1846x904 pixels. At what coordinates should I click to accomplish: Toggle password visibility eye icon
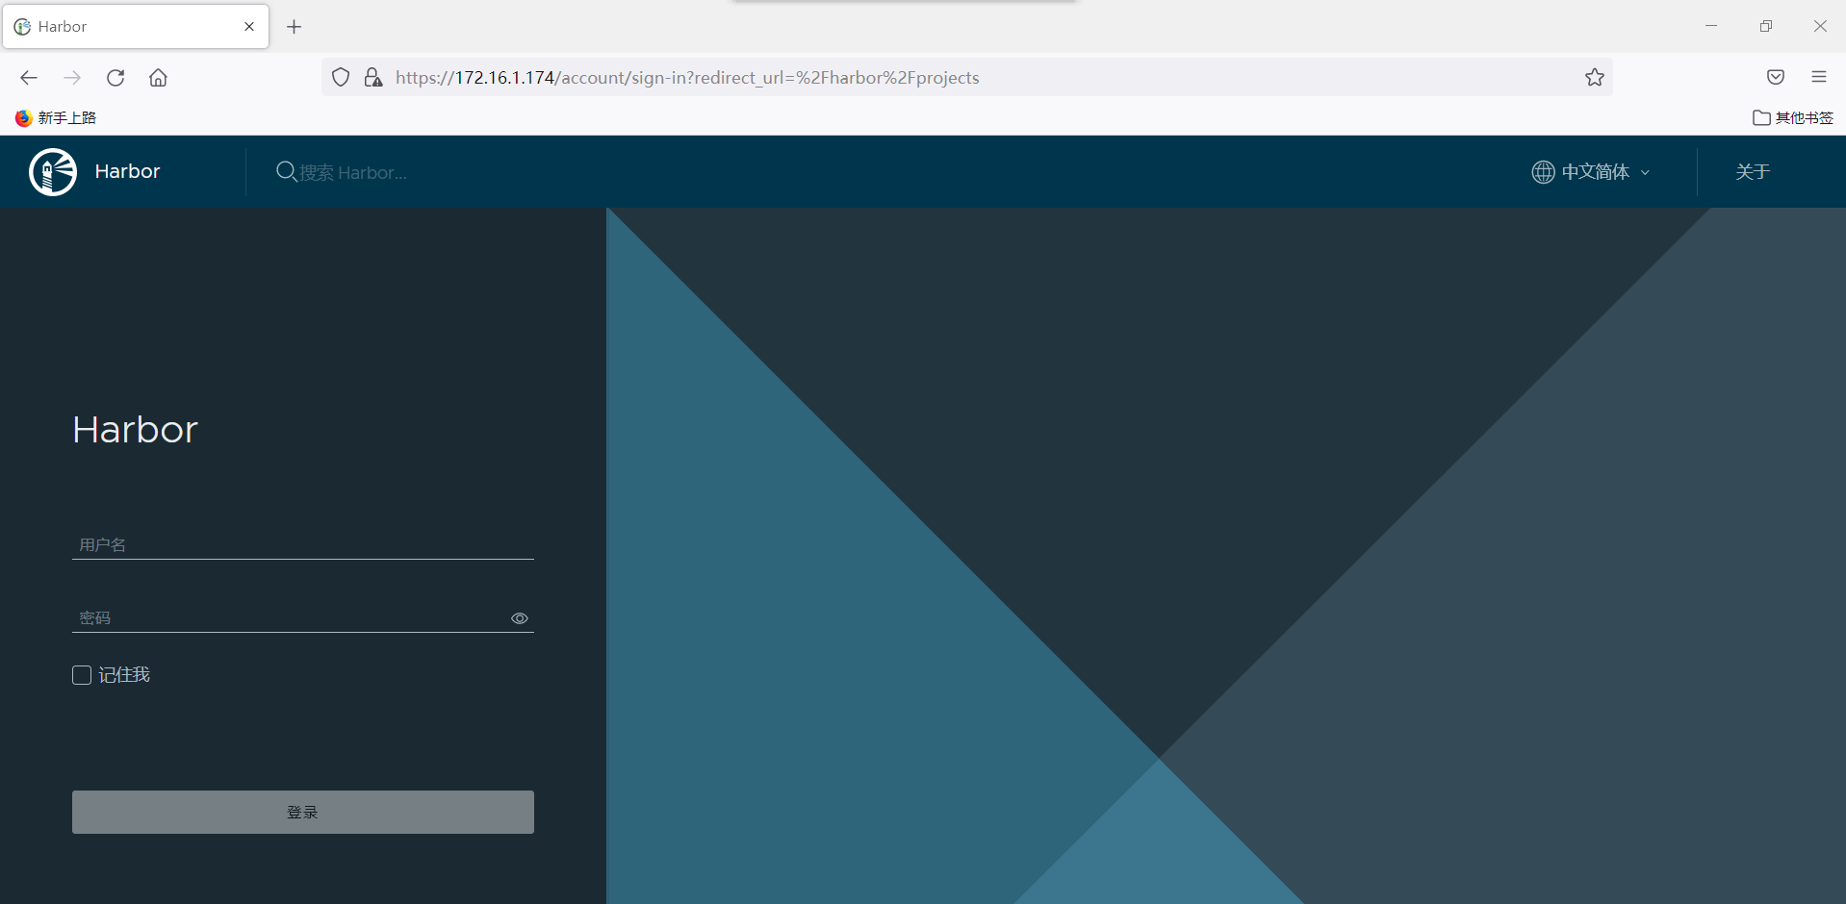520,618
